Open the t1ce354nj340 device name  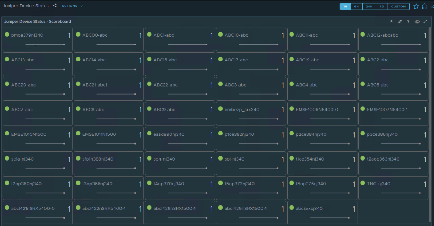310,159
